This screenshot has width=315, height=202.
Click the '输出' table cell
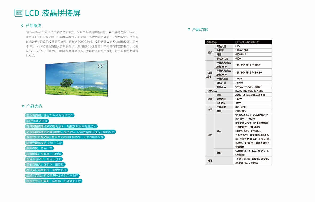pos(224,153)
